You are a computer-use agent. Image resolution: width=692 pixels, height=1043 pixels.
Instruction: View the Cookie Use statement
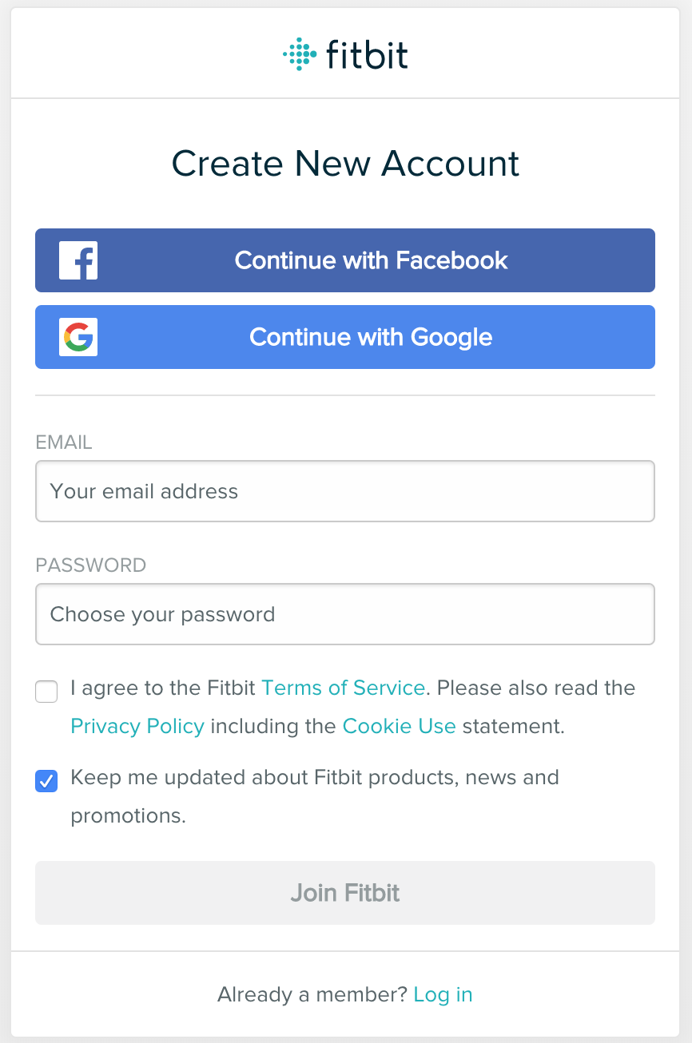pyautogui.click(x=399, y=726)
